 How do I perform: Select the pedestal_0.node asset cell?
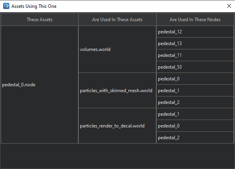[x=19, y=85]
